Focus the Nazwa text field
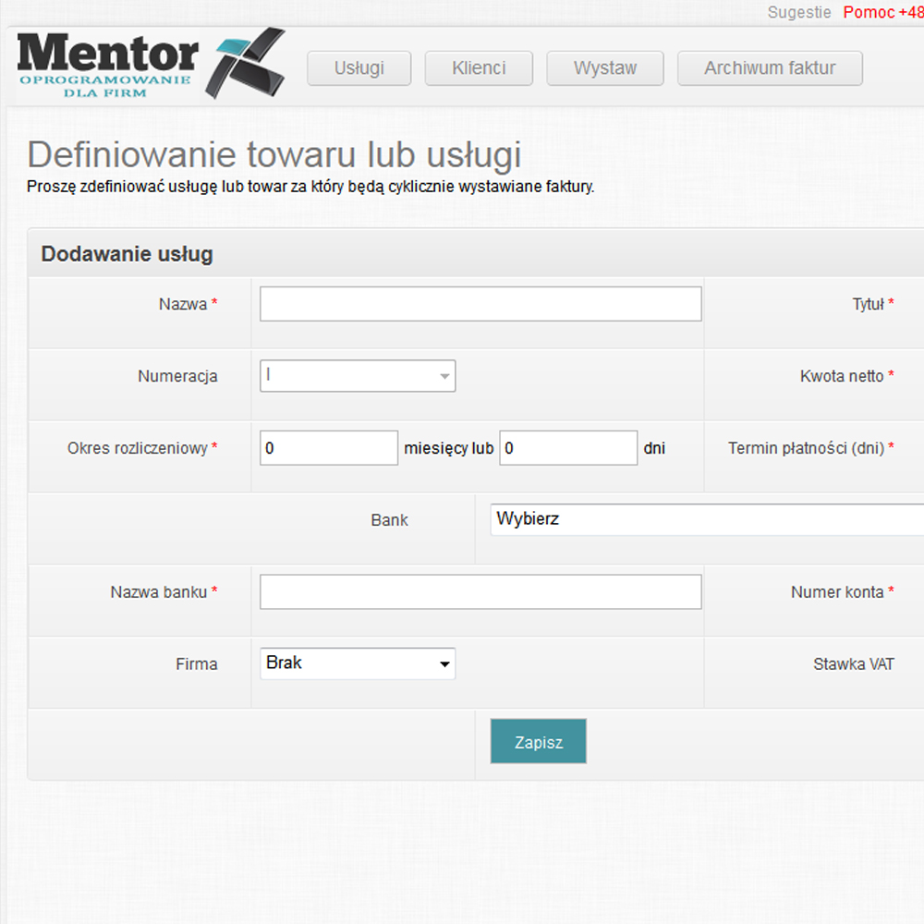 [480, 304]
